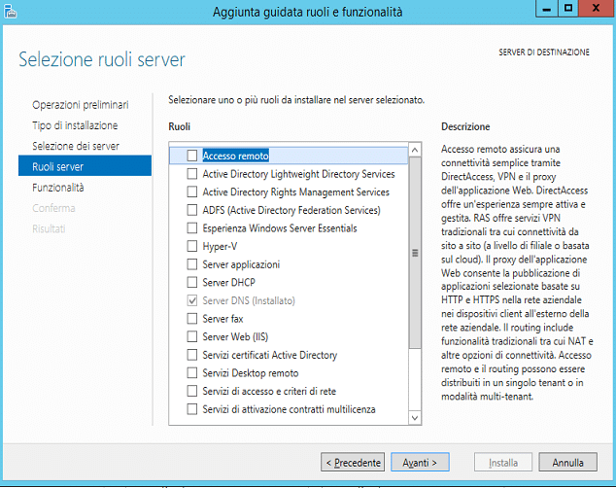The image size is (616, 488).
Task: Tick the Server applicazioni checkbox
Action: point(192,264)
